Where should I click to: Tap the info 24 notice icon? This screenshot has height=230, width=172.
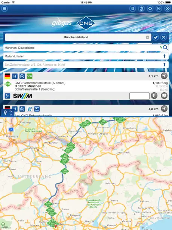pos(7,96)
